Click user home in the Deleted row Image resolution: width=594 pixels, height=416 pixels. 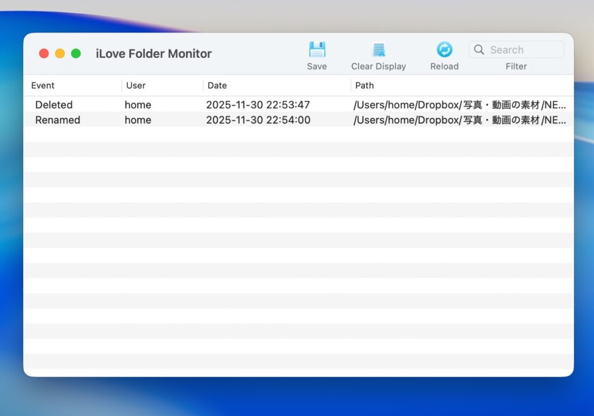click(x=138, y=105)
